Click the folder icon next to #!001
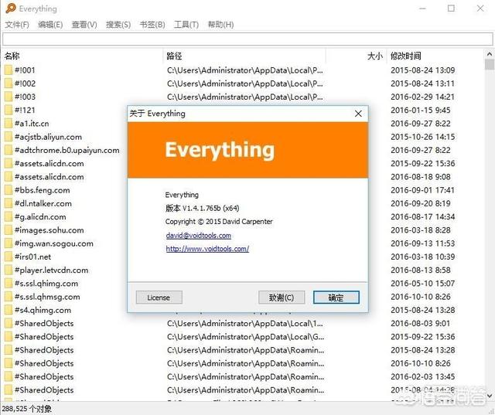This screenshot has height=415, width=495. [x=9, y=70]
